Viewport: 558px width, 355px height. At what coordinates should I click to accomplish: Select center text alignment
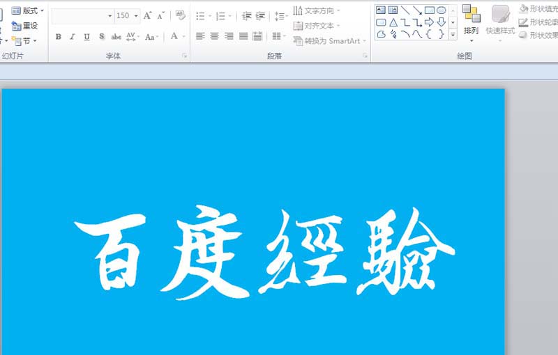[x=215, y=36]
